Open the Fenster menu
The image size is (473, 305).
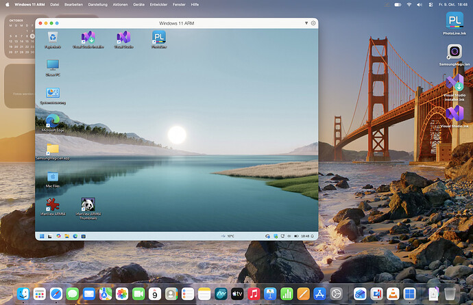(179, 5)
